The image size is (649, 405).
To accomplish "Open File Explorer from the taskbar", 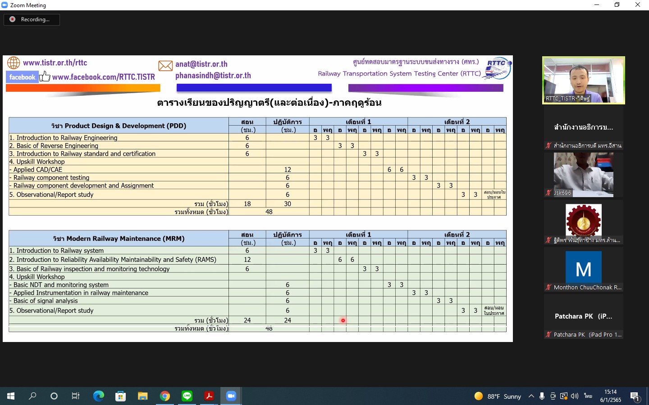I will coord(143,396).
